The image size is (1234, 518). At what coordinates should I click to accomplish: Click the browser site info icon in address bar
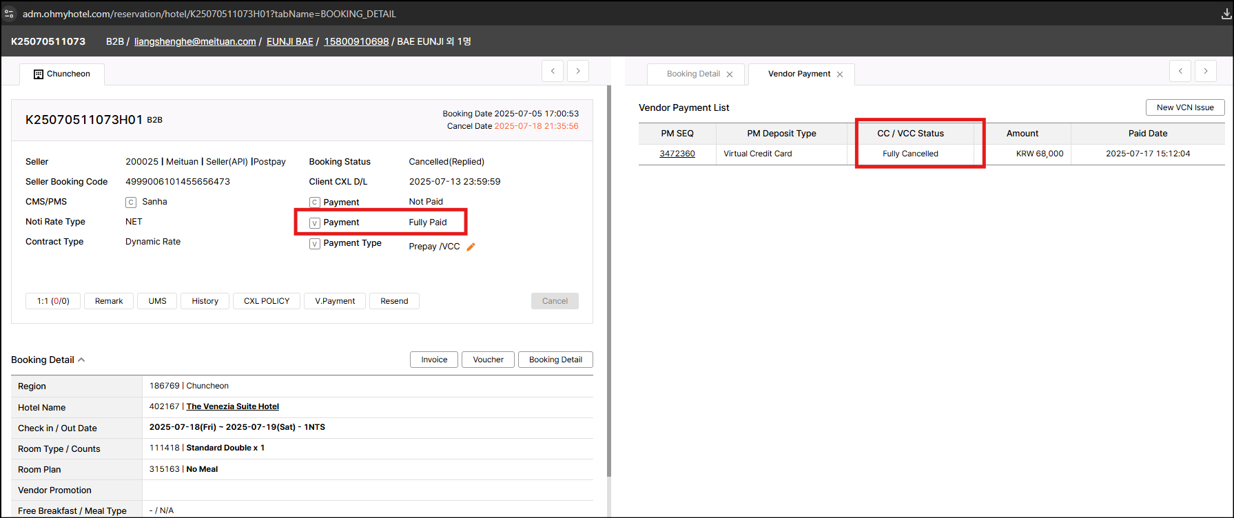(x=9, y=14)
